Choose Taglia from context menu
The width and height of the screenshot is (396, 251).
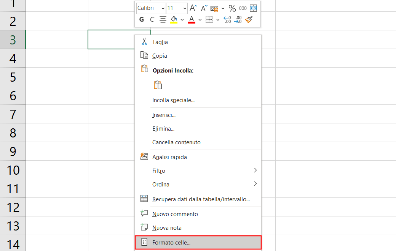click(198, 42)
